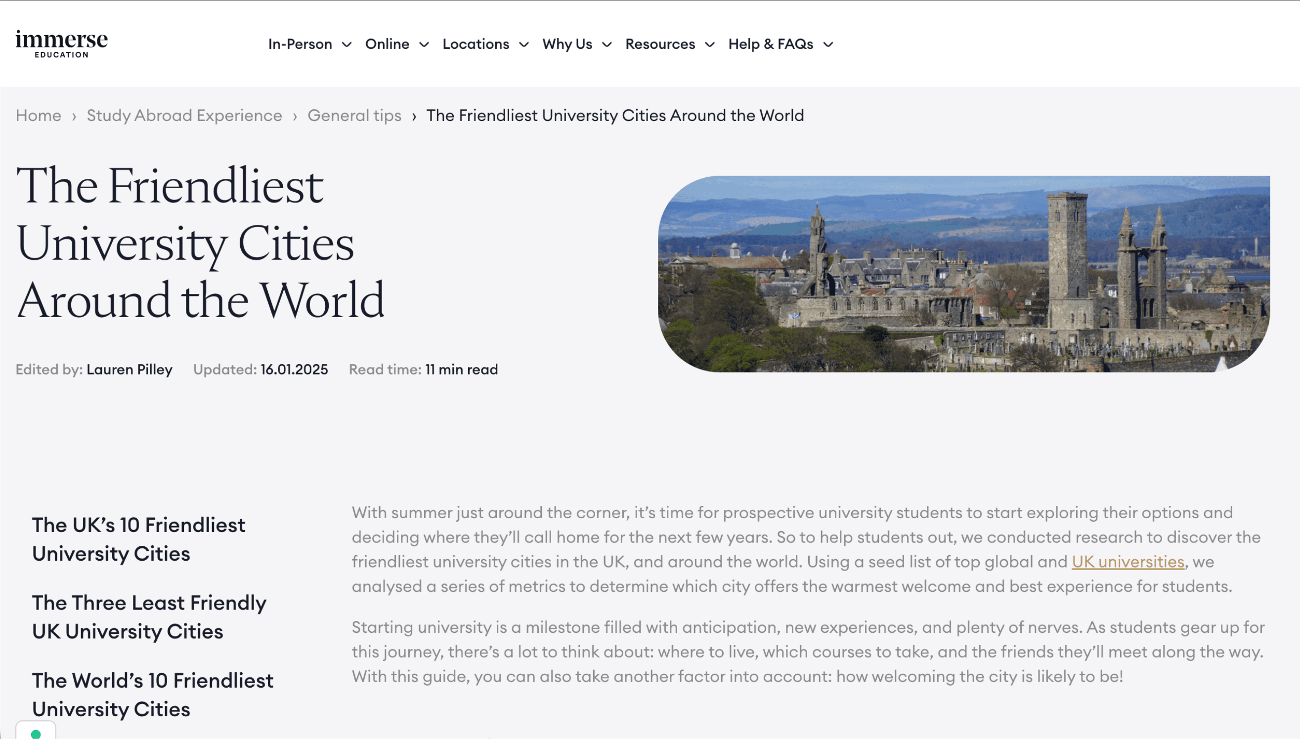The width and height of the screenshot is (1300, 739).
Task: Click the 11 min read text
Action: [x=462, y=369]
